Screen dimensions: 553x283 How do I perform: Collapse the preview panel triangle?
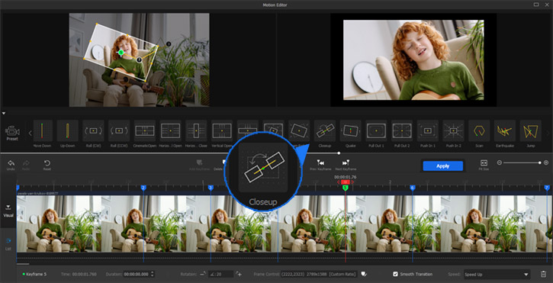(4, 113)
